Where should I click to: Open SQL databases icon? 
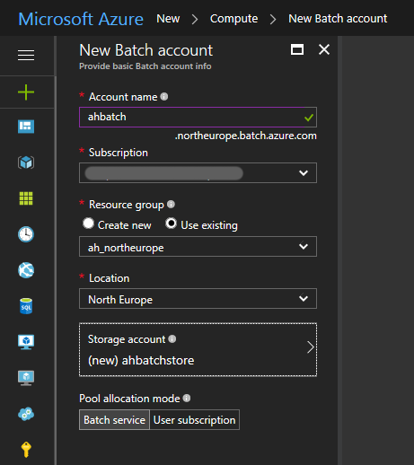pos(26,306)
